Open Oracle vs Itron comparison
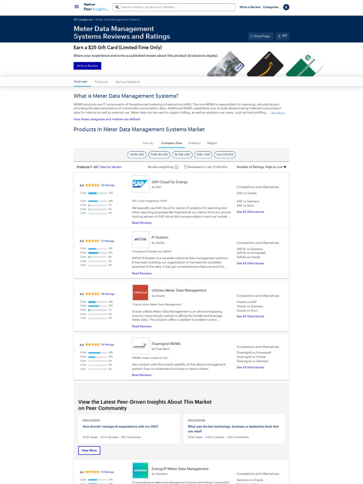363x484 pixels. pyautogui.click(x=247, y=311)
